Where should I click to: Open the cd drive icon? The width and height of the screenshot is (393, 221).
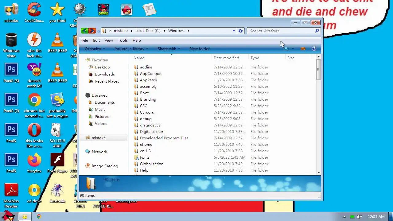[34, 193]
